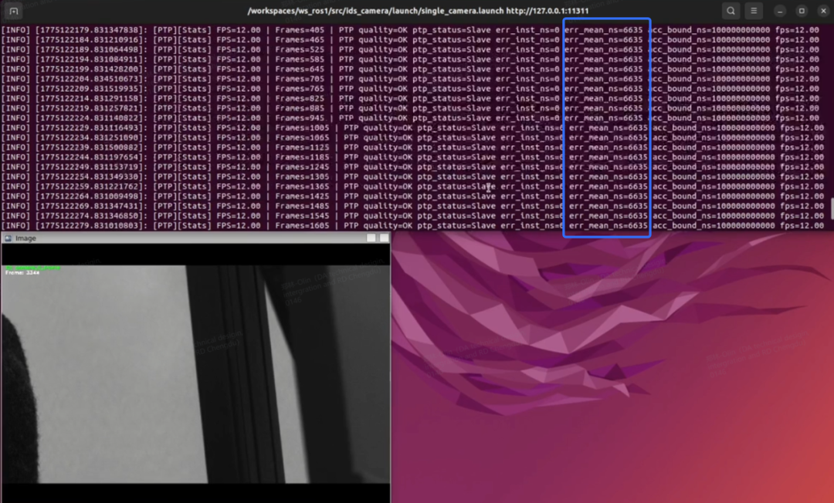Click the left small button on Image title bar

coord(371,238)
